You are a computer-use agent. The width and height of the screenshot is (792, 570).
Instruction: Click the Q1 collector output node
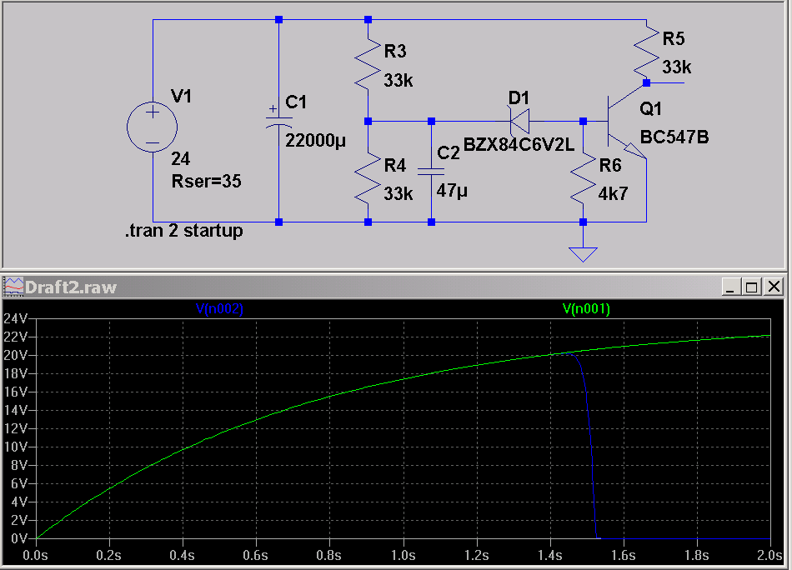647,82
